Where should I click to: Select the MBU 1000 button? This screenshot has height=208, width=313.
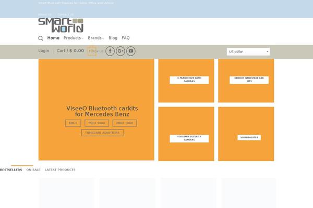tap(125, 123)
